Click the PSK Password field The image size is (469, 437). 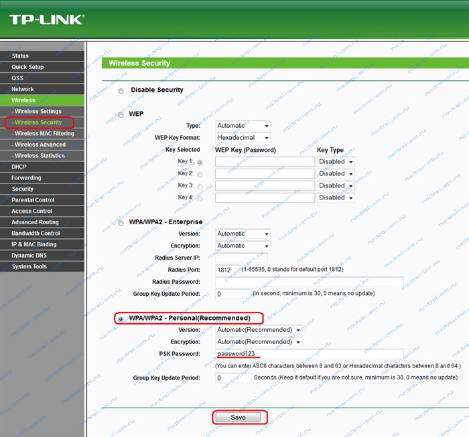[x=310, y=353]
